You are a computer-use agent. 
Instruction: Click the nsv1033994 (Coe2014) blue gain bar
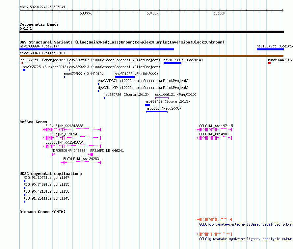tap(96, 49)
